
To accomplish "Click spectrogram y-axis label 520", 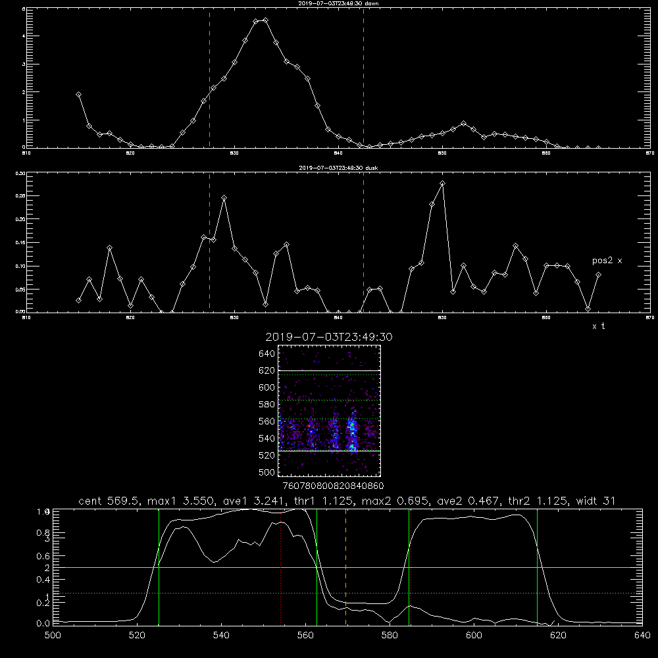I will point(267,455).
